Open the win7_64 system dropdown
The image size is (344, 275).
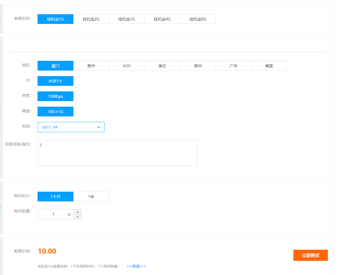pyautogui.click(x=71, y=127)
